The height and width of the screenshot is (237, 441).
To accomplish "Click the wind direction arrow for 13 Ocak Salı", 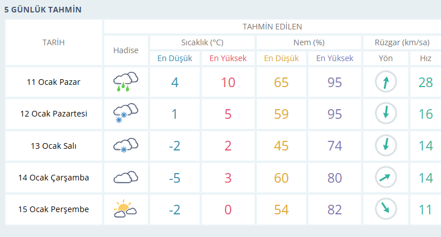I will tap(386, 145).
